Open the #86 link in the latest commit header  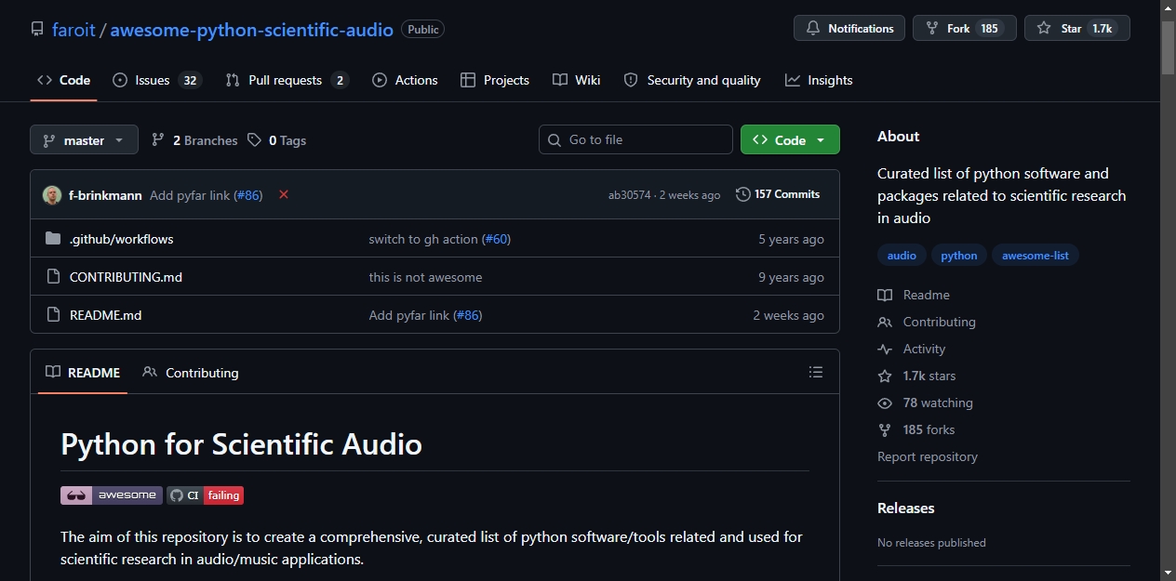click(247, 195)
